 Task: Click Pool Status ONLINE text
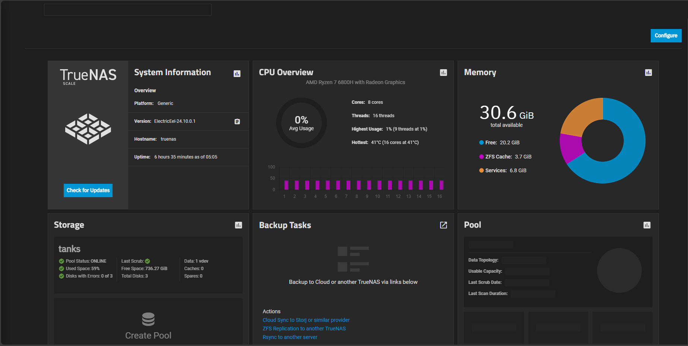pos(86,261)
